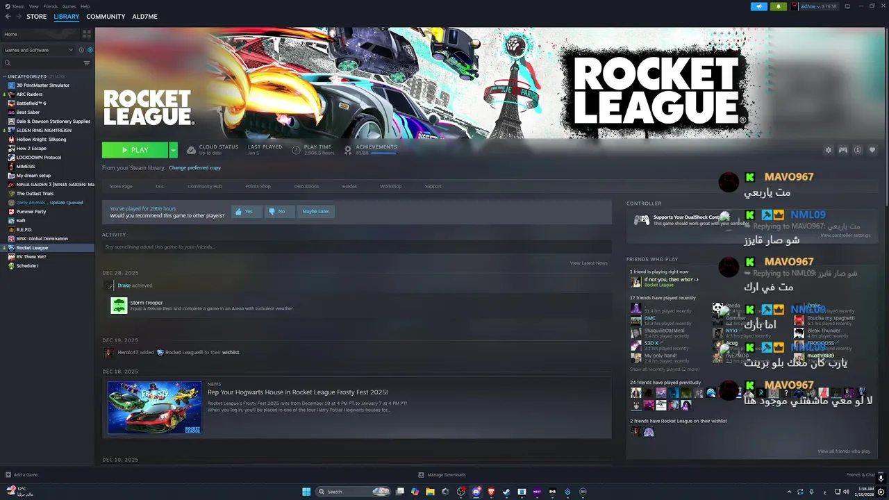Click the recent activity clock icon
The width and height of the screenshot is (889, 500).
click(x=81, y=50)
